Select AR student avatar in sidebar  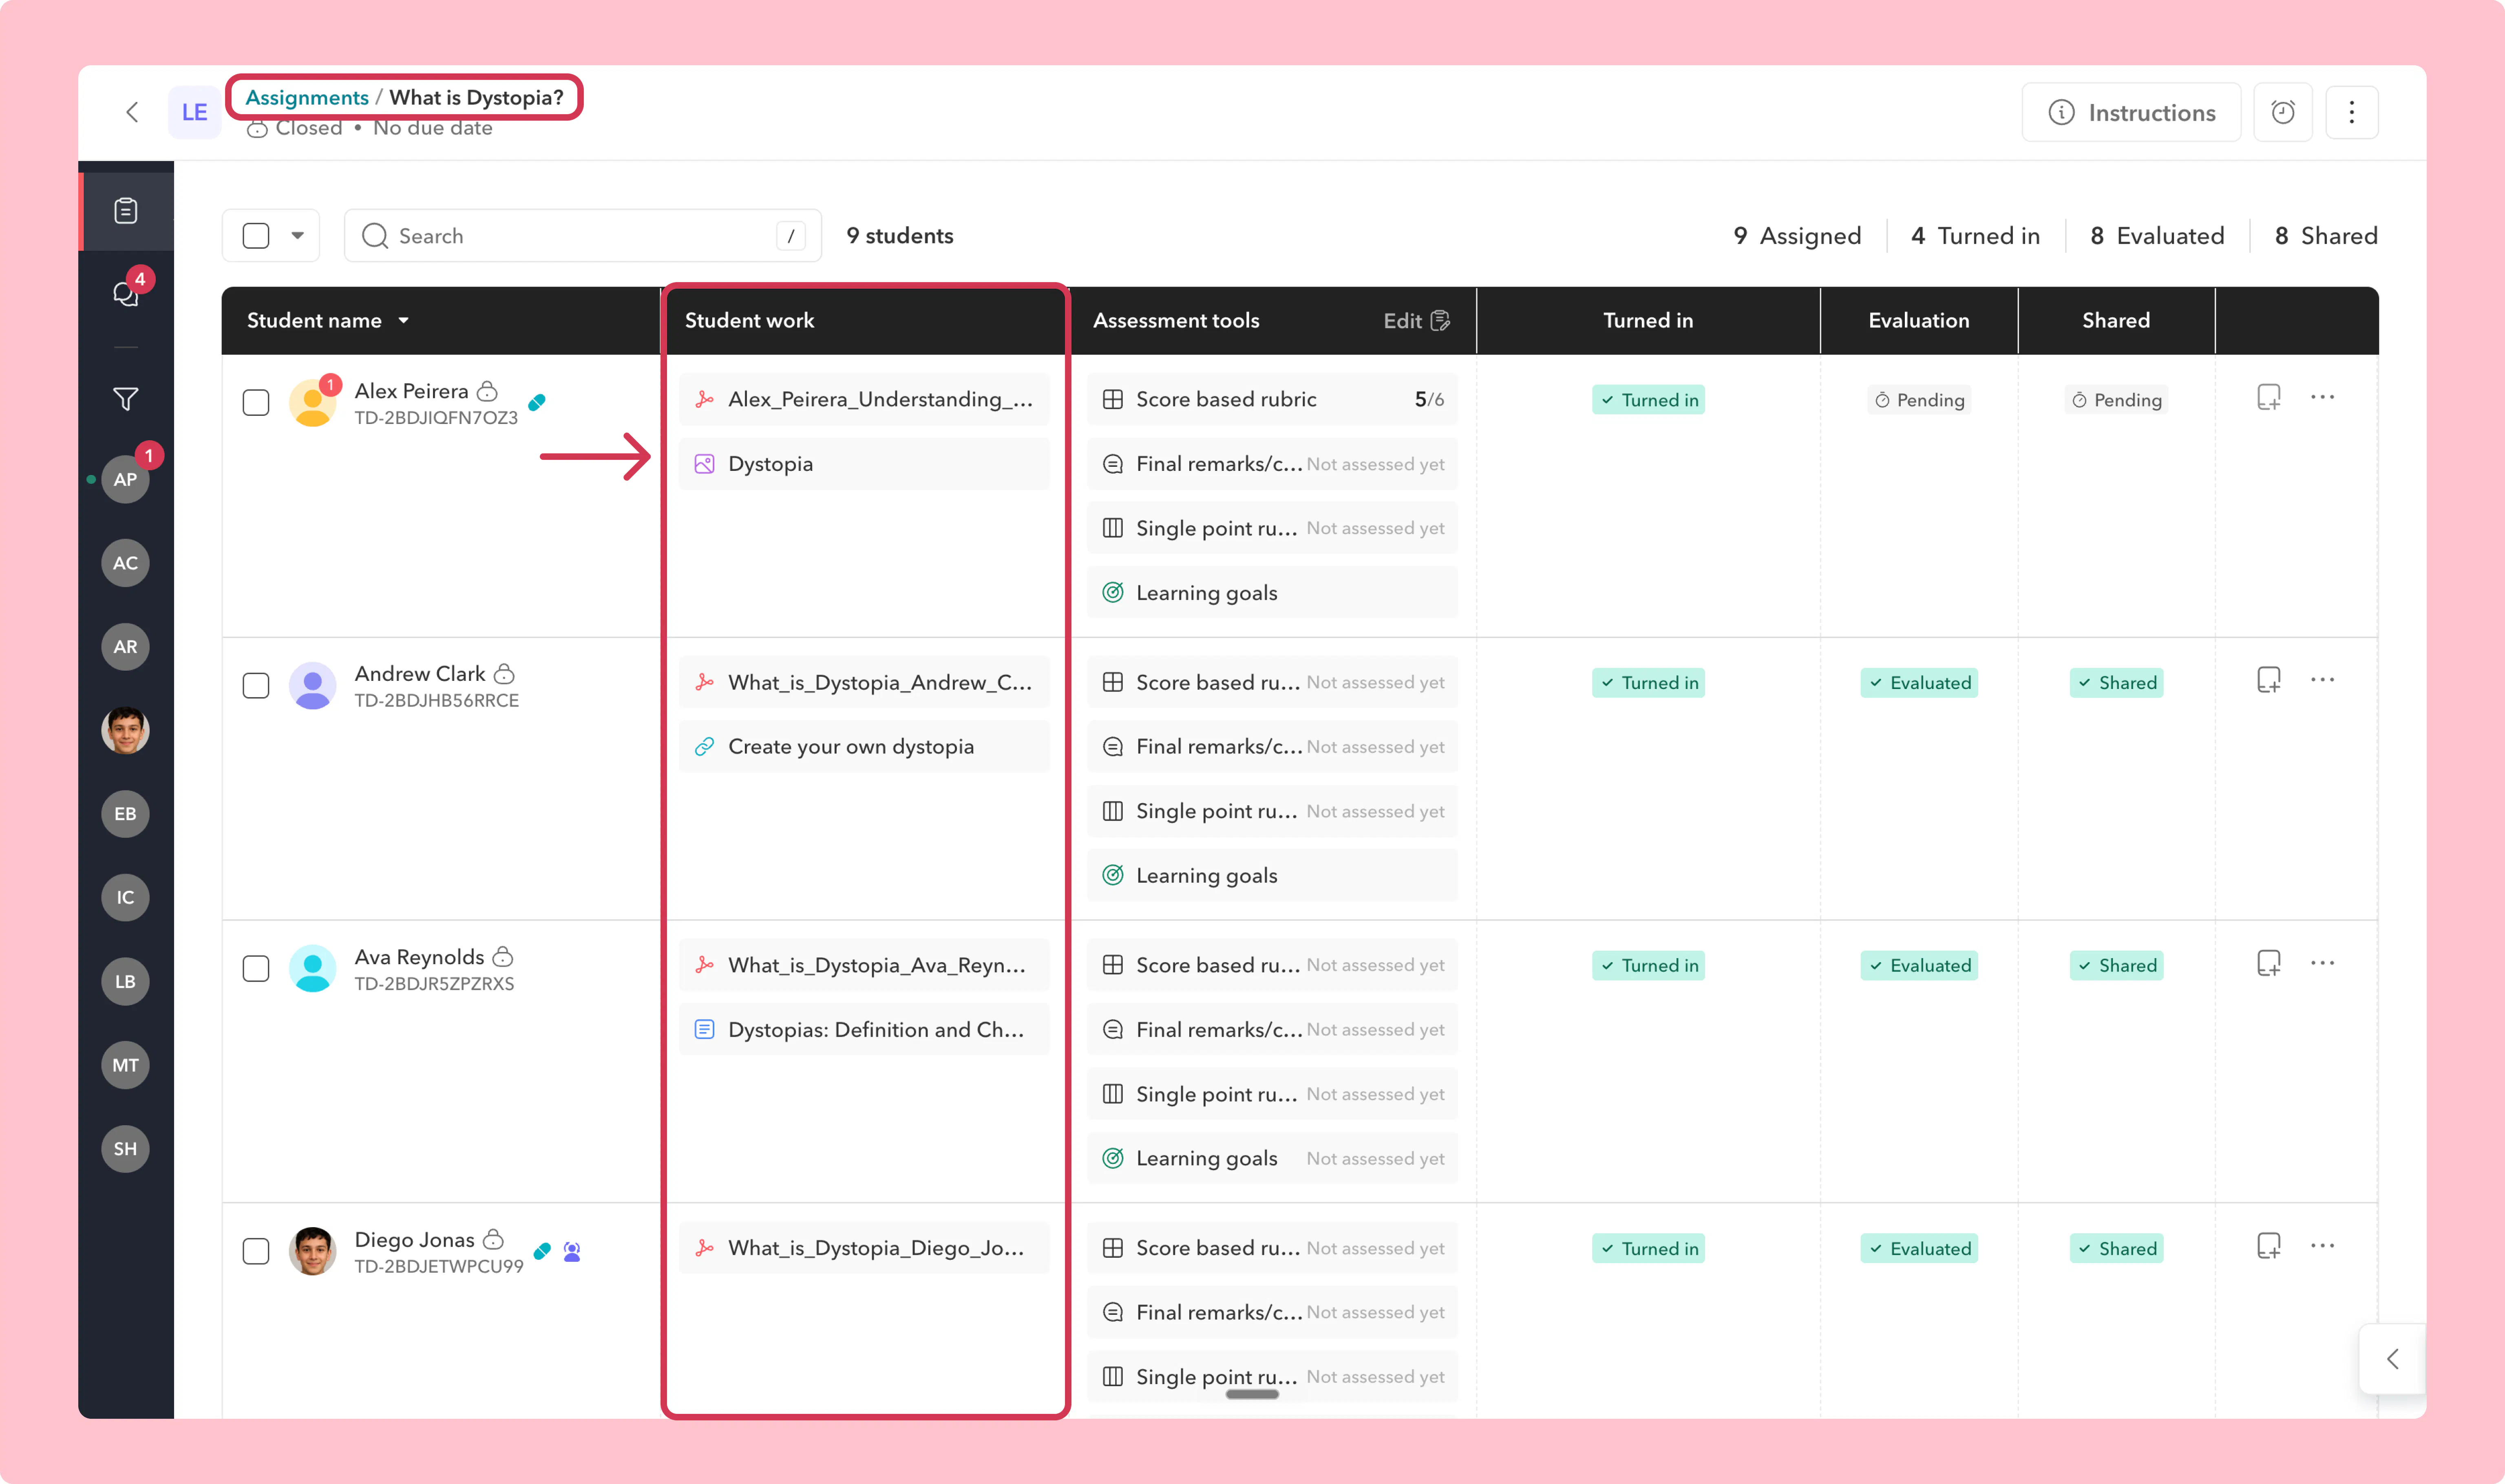pyautogui.click(x=126, y=647)
